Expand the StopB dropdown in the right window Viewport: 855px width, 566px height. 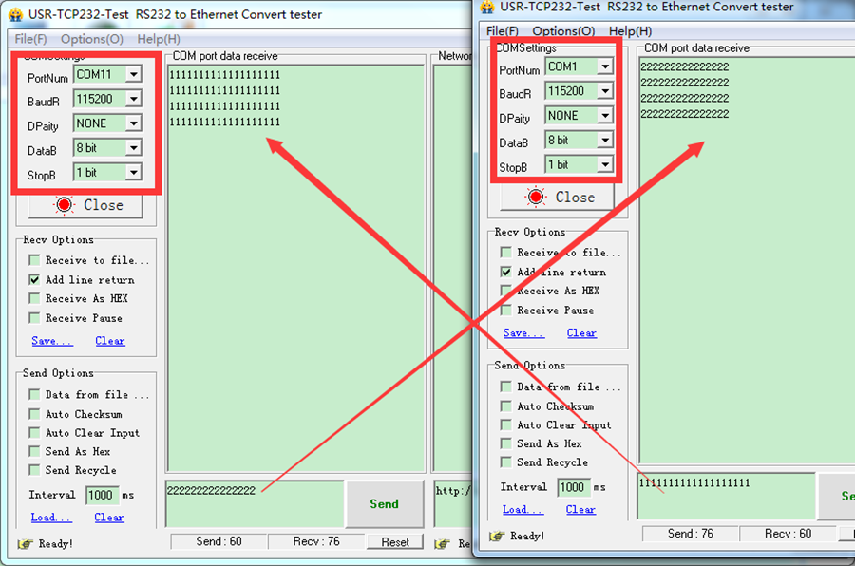click(x=603, y=165)
